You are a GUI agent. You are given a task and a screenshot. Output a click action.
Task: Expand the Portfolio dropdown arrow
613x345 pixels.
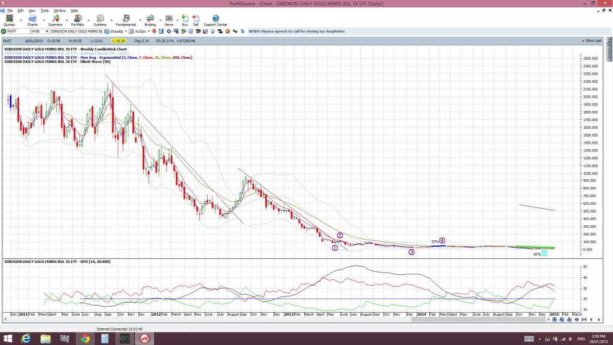89,20
